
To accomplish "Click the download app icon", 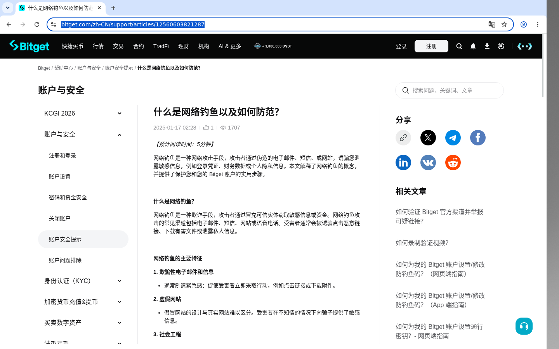I will (x=487, y=46).
